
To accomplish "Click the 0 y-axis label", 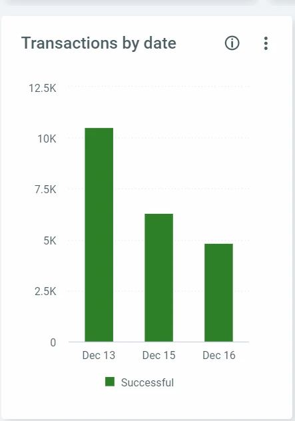I will point(53,342).
